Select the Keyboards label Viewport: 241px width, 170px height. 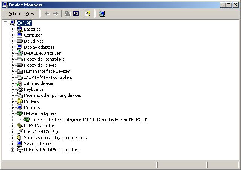point(34,89)
